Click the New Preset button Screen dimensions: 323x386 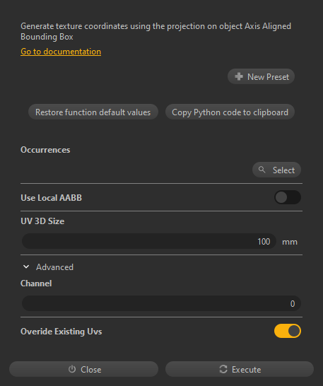point(261,76)
